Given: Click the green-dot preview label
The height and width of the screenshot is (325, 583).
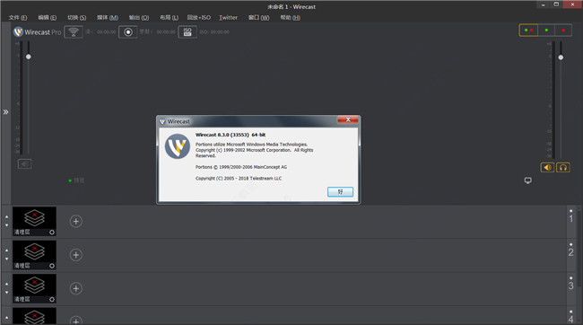Looking at the screenshot, I should coord(76,180).
